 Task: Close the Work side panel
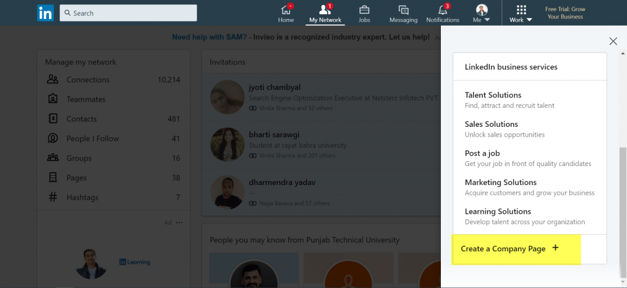[613, 41]
